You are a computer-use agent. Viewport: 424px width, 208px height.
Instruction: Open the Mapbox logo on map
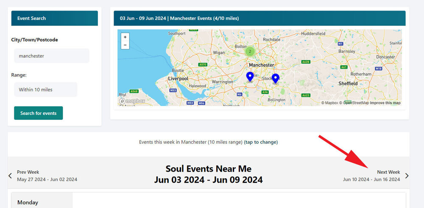[132, 101]
